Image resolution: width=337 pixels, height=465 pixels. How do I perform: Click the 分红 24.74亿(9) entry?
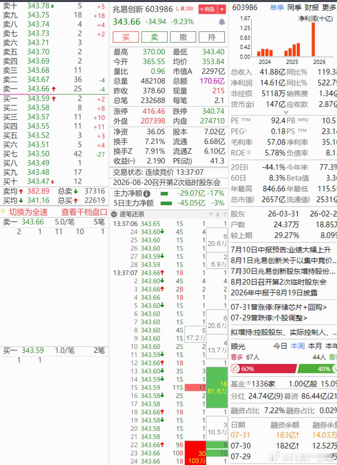tap(257, 396)
